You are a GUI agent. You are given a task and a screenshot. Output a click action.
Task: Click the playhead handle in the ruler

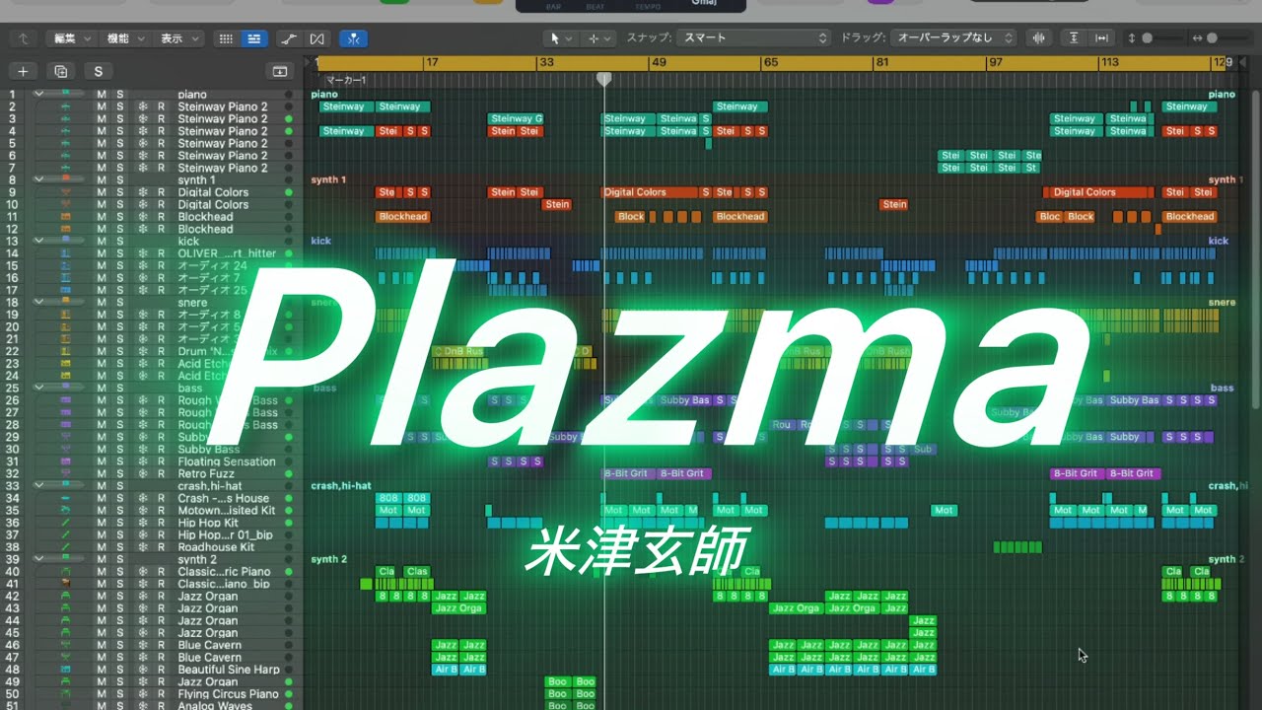tap(604, 79)
